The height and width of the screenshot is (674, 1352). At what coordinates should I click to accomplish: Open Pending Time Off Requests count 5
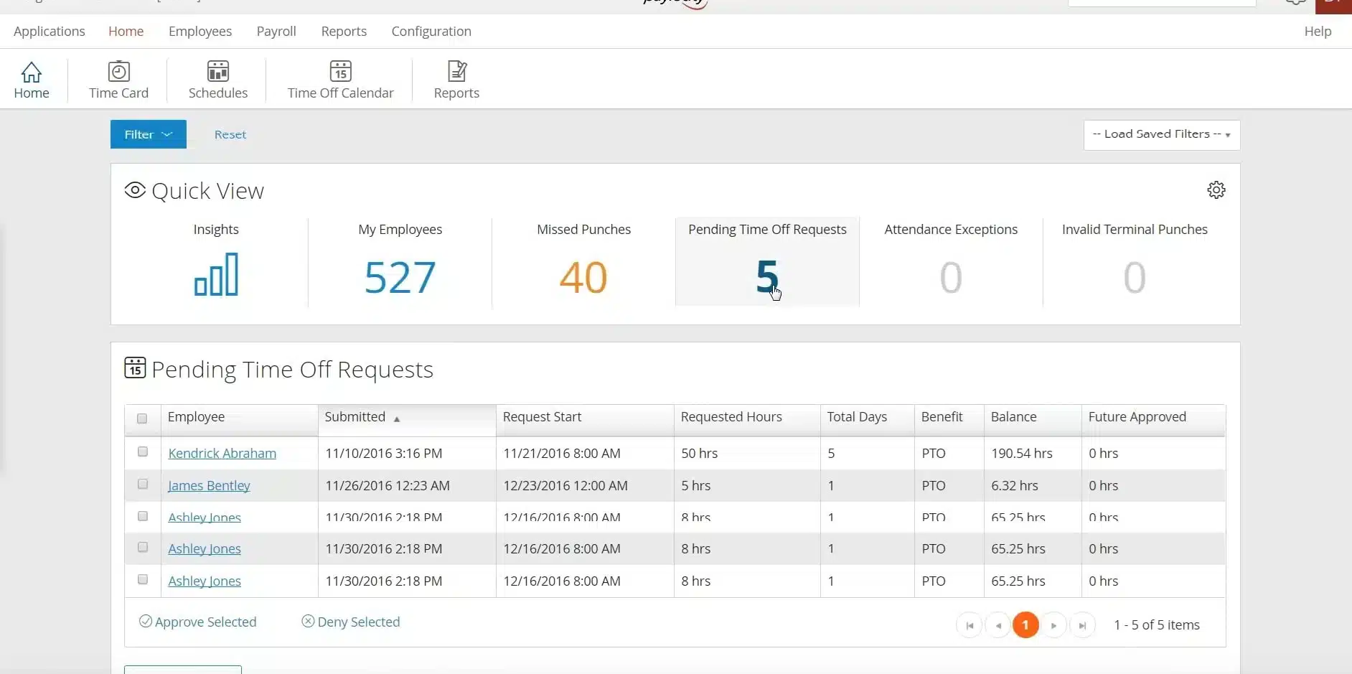(x=767, y=277)
